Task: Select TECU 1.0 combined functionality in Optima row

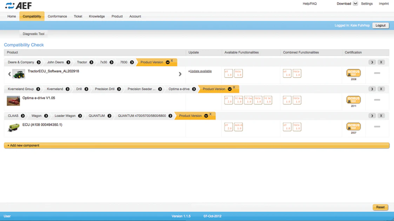Action: pyautogui.click(x=297, y=100)
